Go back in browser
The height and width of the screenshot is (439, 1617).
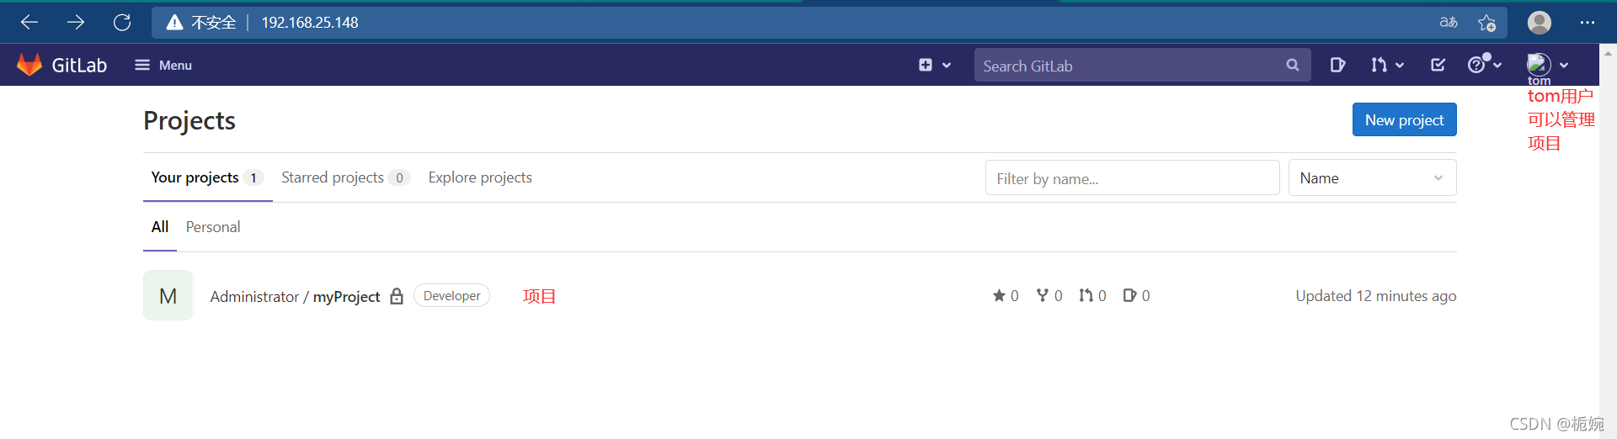click(29, 23)
